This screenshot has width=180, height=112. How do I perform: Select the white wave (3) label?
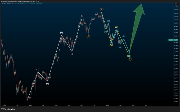point(61,33)
